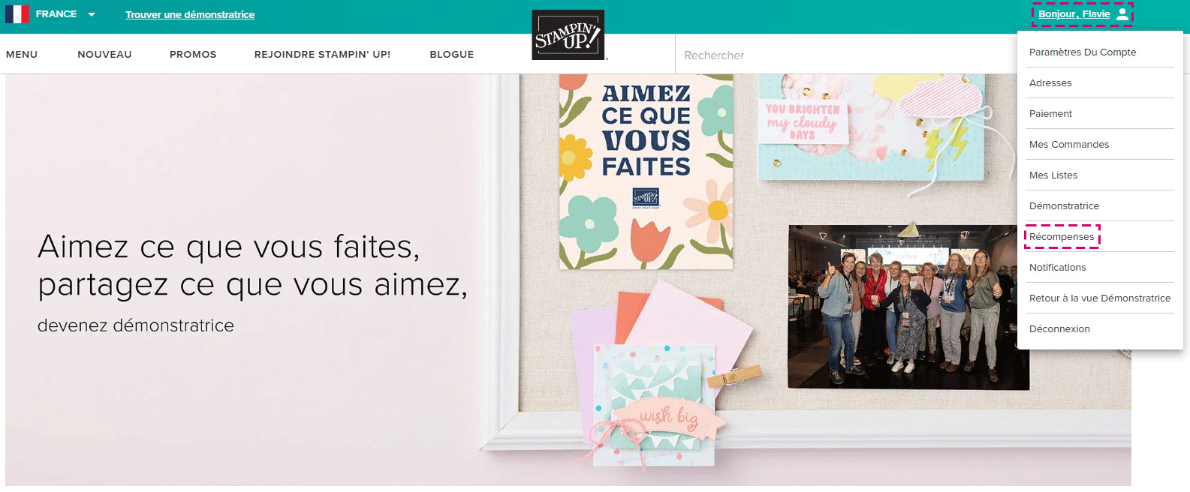The width and height of the screenshot is (1190, 492).
Task: Open the MENU navigation item
Action: click(22, 54)
